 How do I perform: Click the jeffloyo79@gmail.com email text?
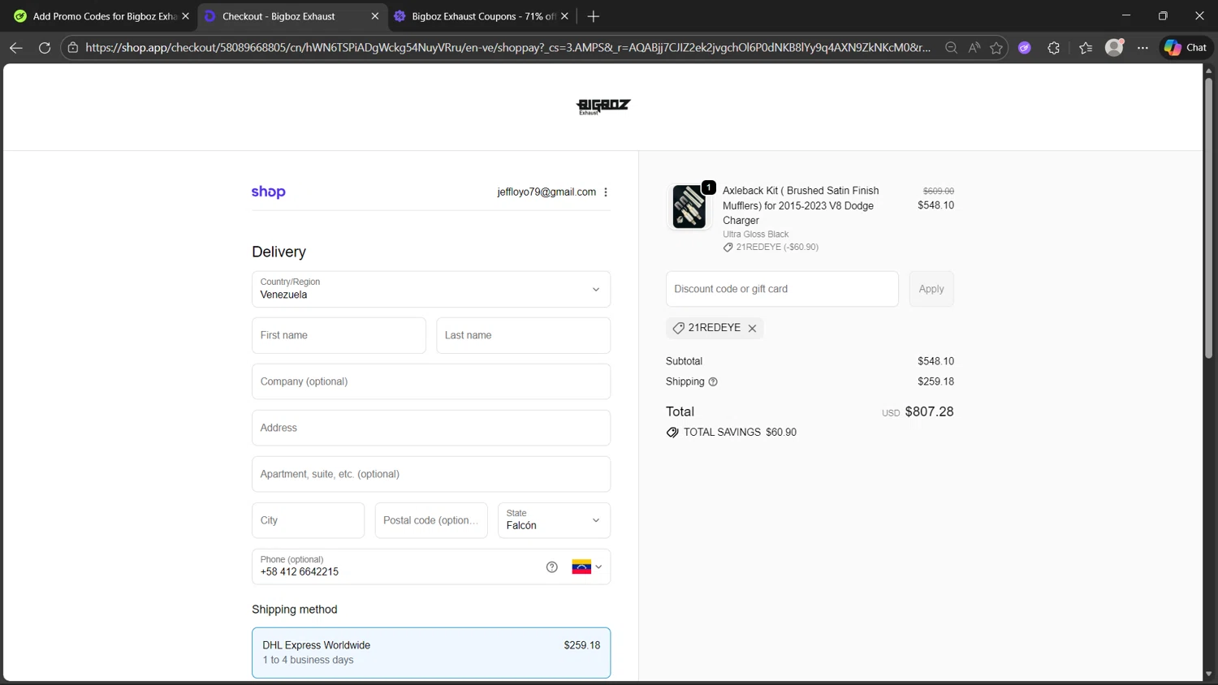pyautogui.click(x=546, y=192)
